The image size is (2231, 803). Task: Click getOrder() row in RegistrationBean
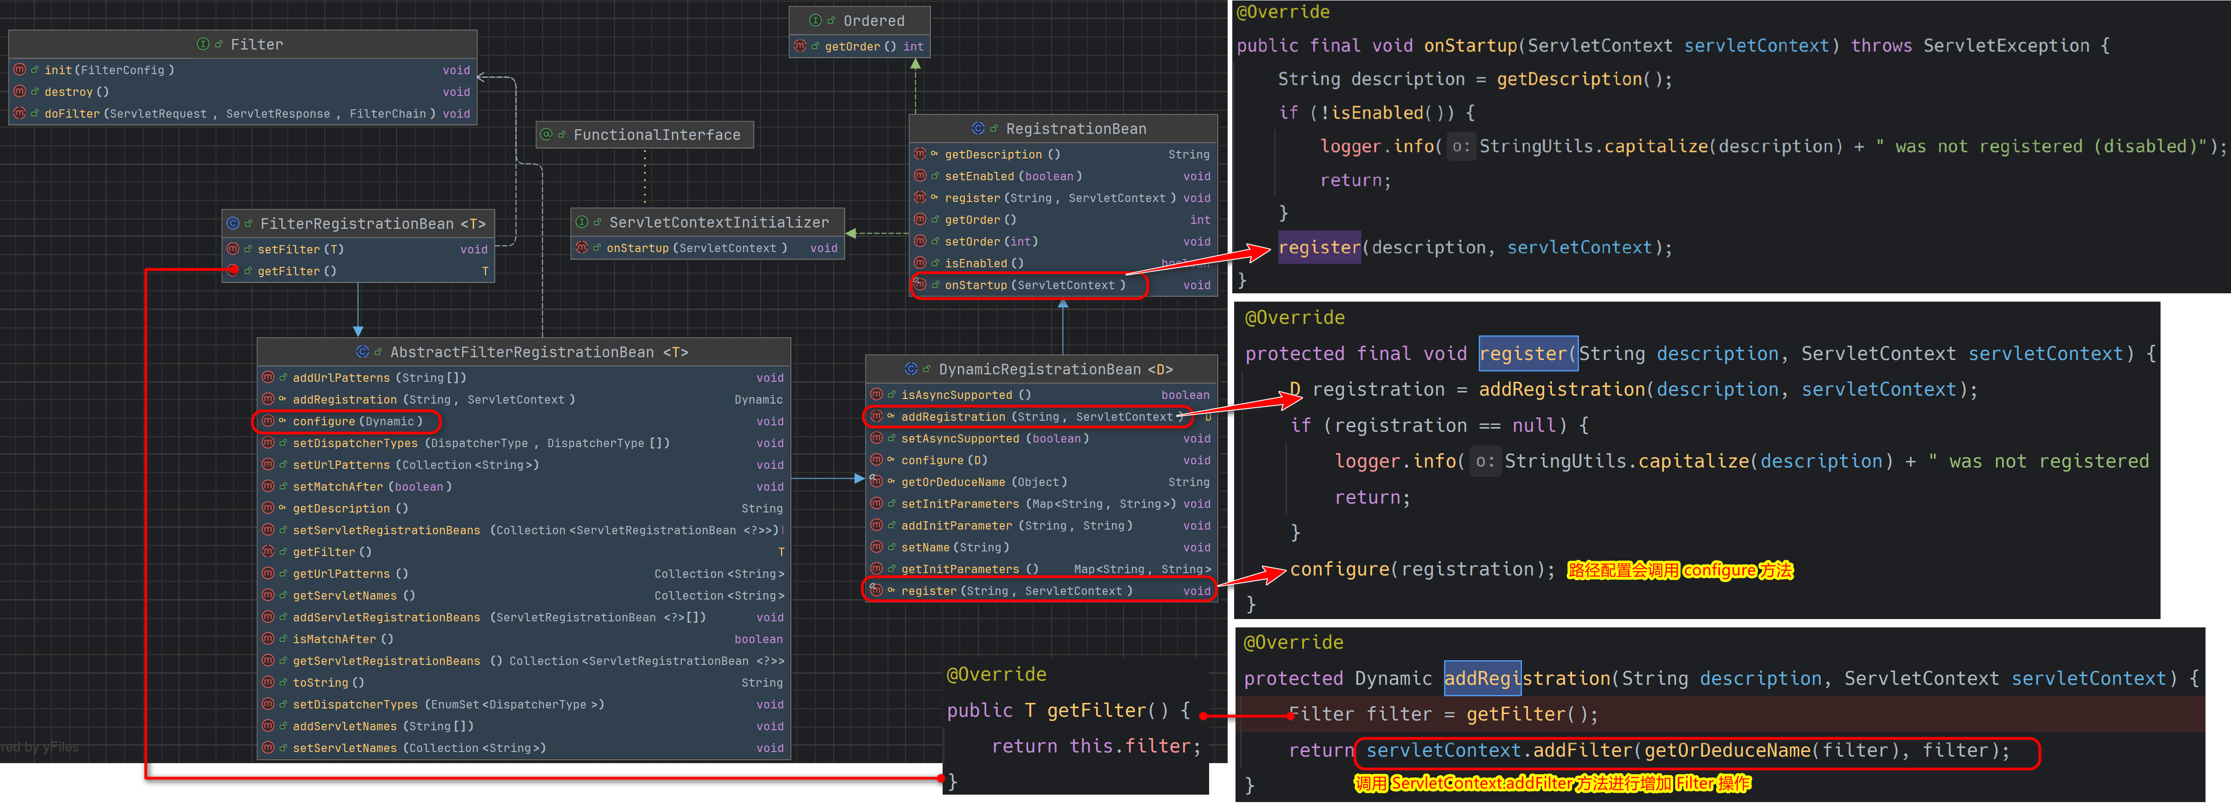point(1064,219)
